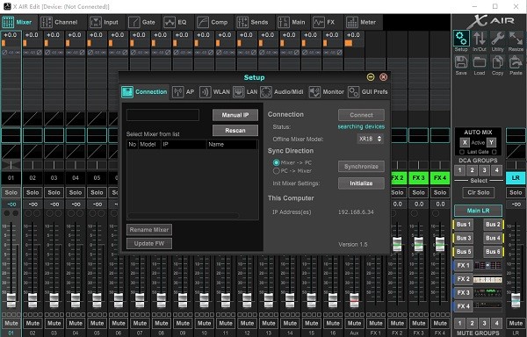Close the Setup dialog with red X
This screenshot has width=527, height=337.
pos(383,77)
